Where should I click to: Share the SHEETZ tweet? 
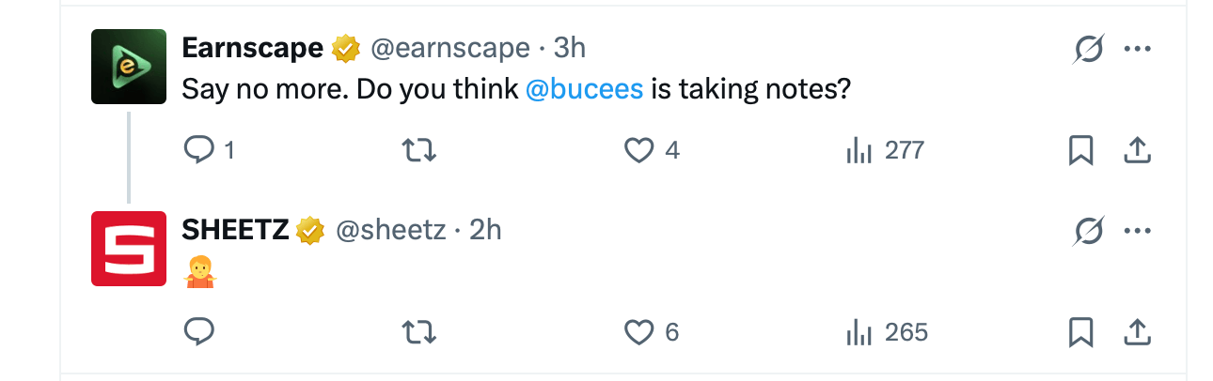coord(1137,331)
